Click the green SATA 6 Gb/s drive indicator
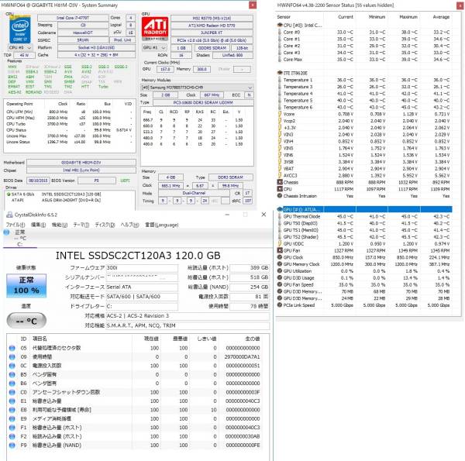465x461 pixels. tap(9, 194)
